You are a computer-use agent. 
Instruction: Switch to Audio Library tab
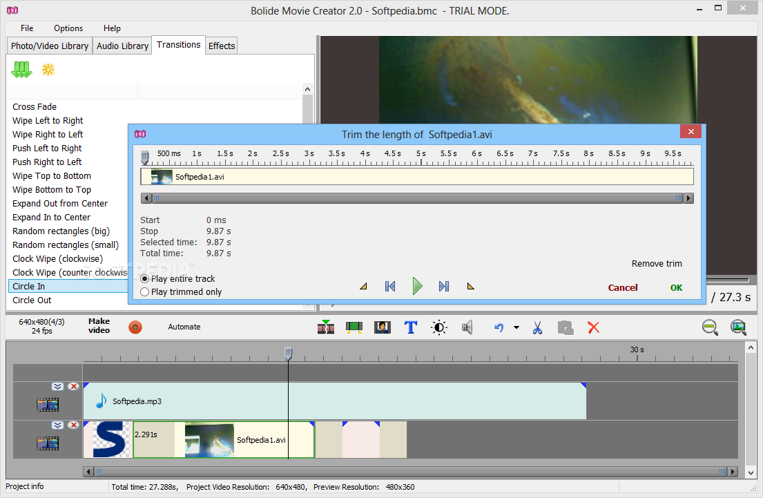(x=122, y=46)
